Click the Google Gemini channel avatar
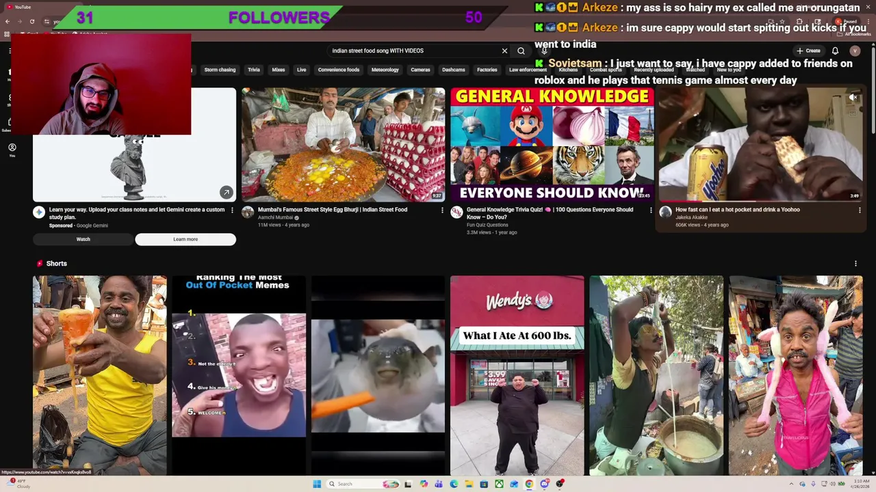The height and width of the screenshot is (492, 876). [x=39, y=213]
